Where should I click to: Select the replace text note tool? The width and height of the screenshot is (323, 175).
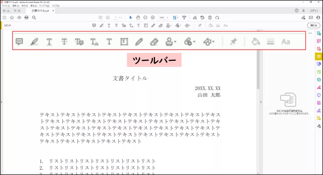(x=124, y=25)
